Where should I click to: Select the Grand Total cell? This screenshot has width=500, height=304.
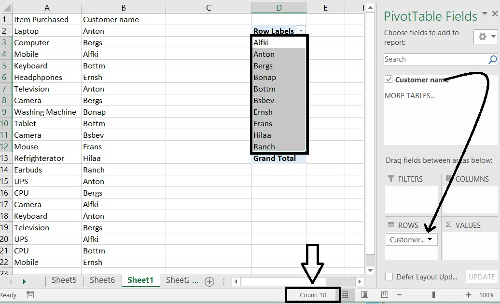point(278,158)
